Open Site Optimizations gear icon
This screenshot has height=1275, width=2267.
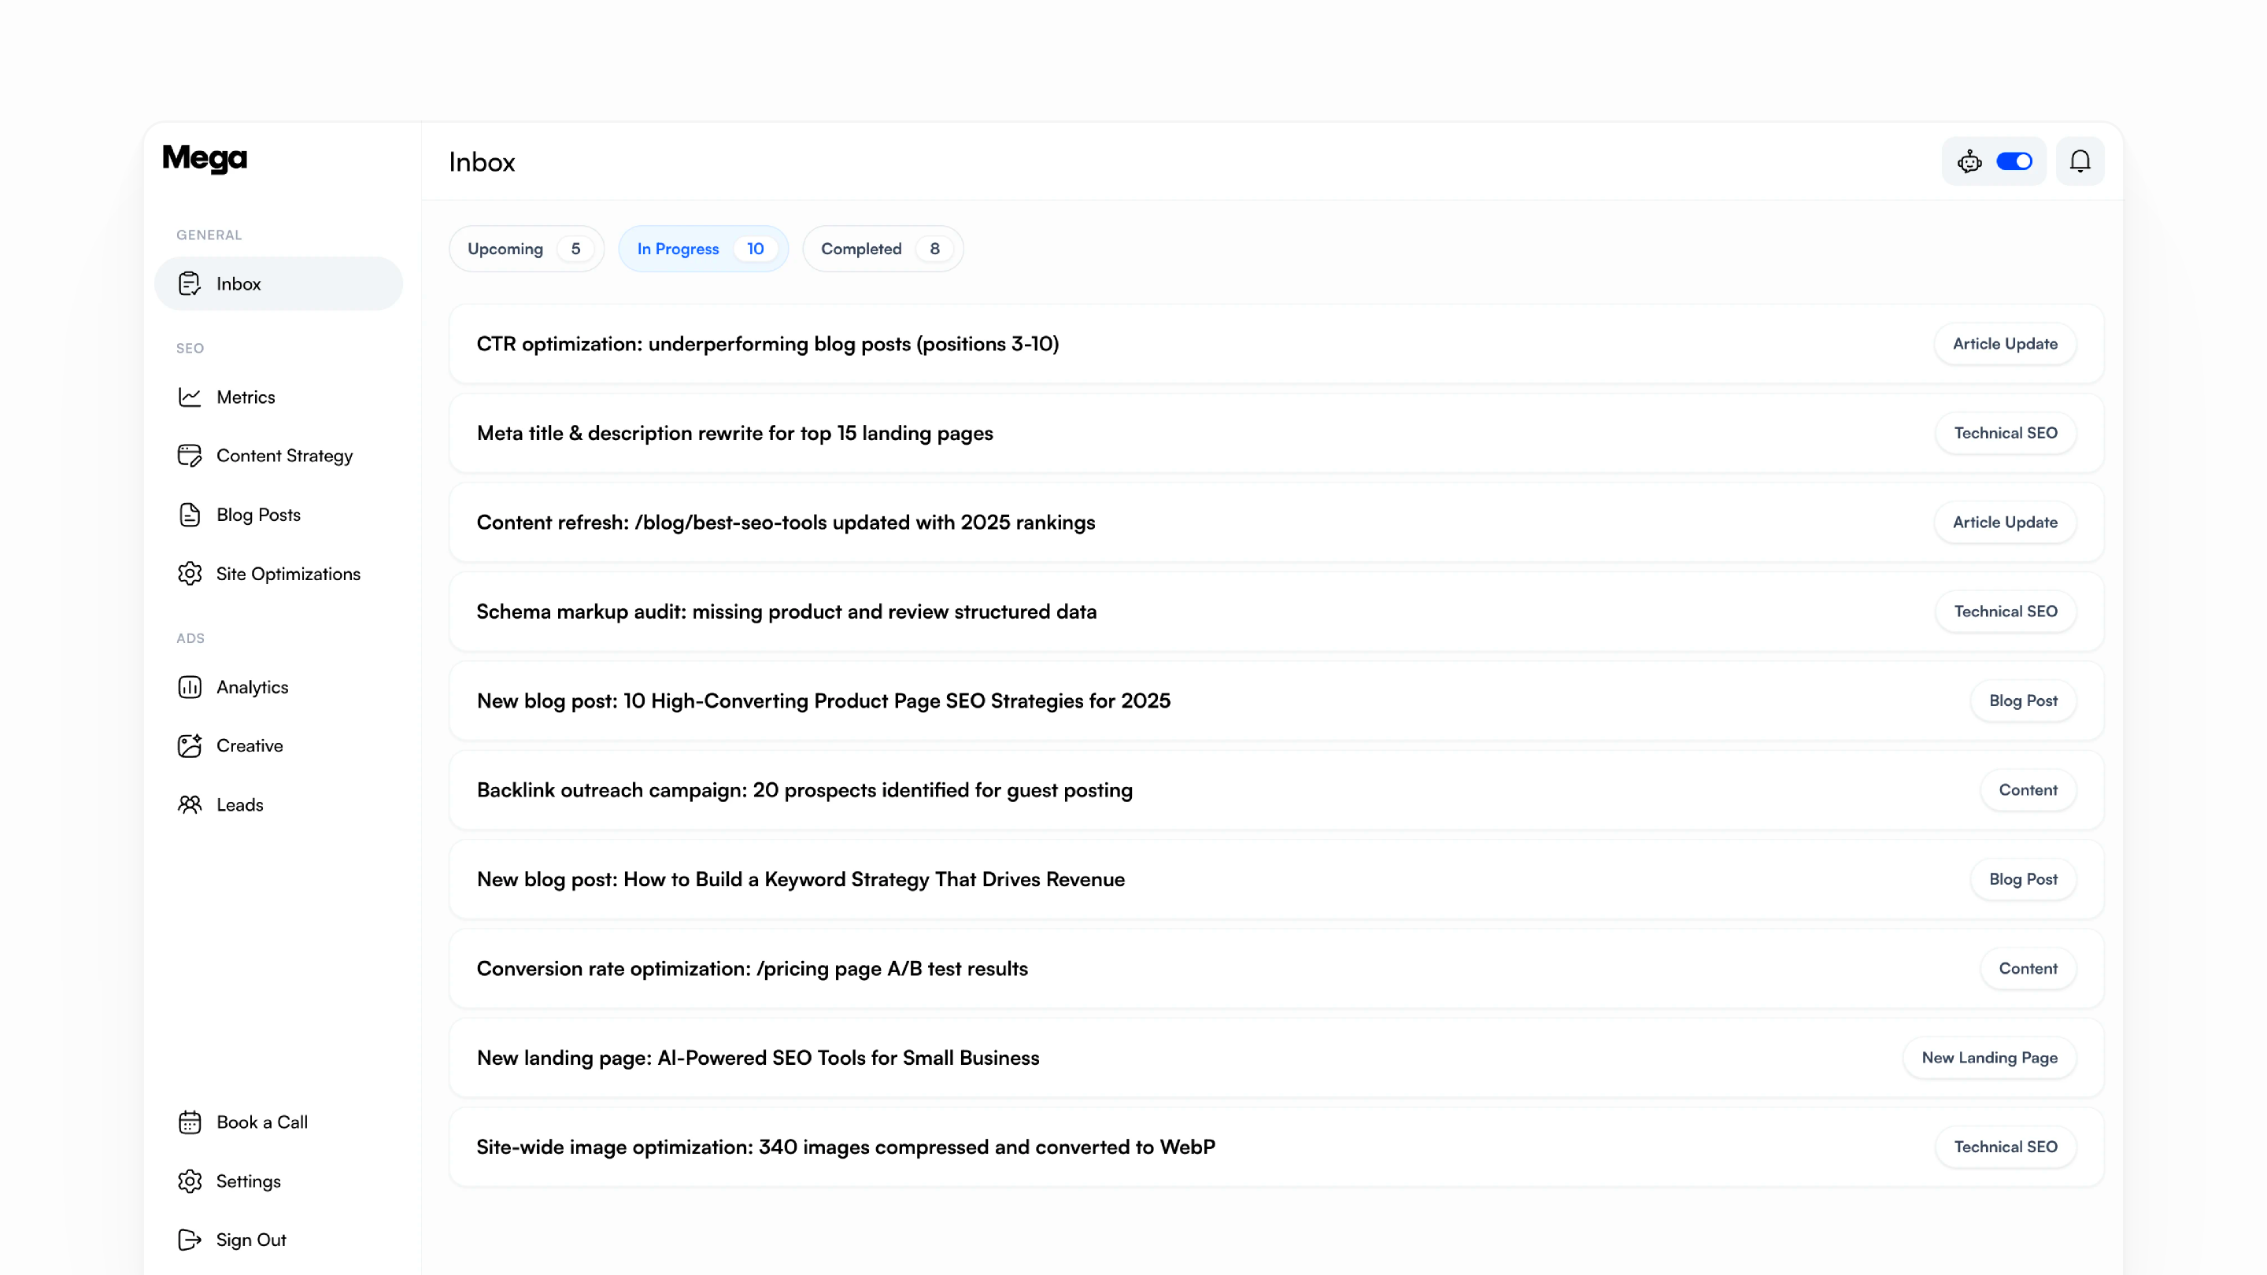pos(189,574)
